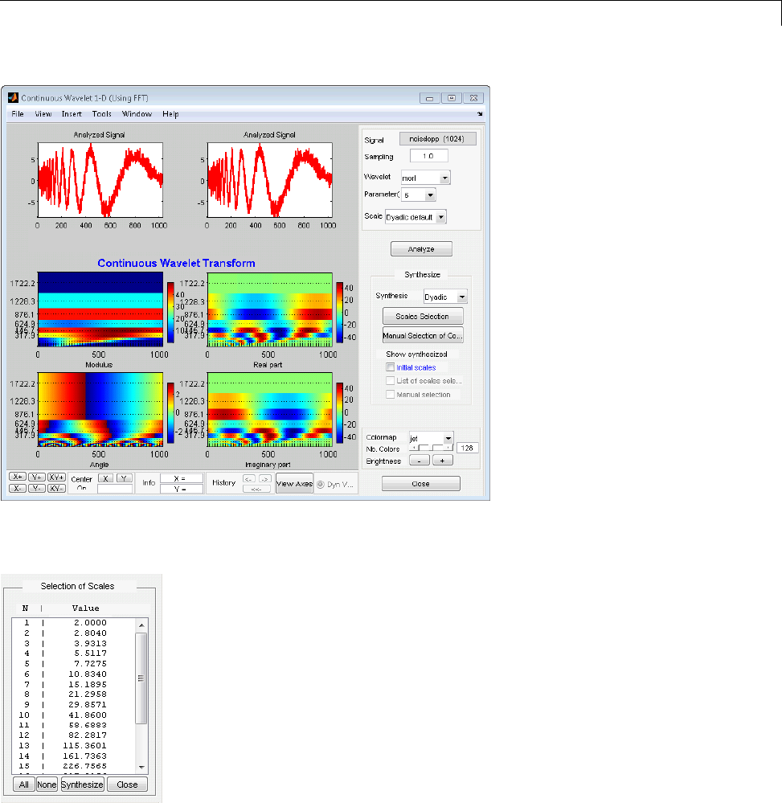
Task: Toggle the Manual selection checkbox
Action: coord(391,395)
